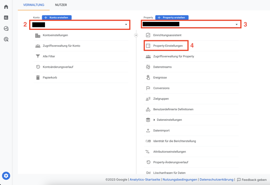Open the Nutzungsbedingungen link
270x185 pixels.
pos(179,180)
